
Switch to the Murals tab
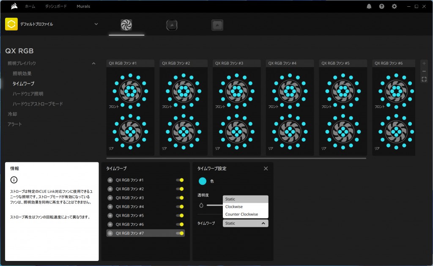[83, 7]
